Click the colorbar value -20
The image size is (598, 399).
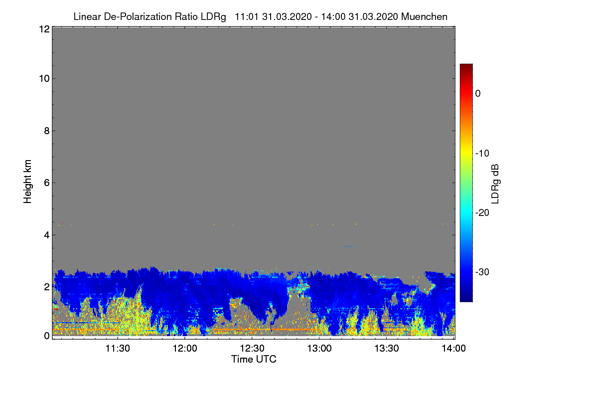[x=481, y=212]
